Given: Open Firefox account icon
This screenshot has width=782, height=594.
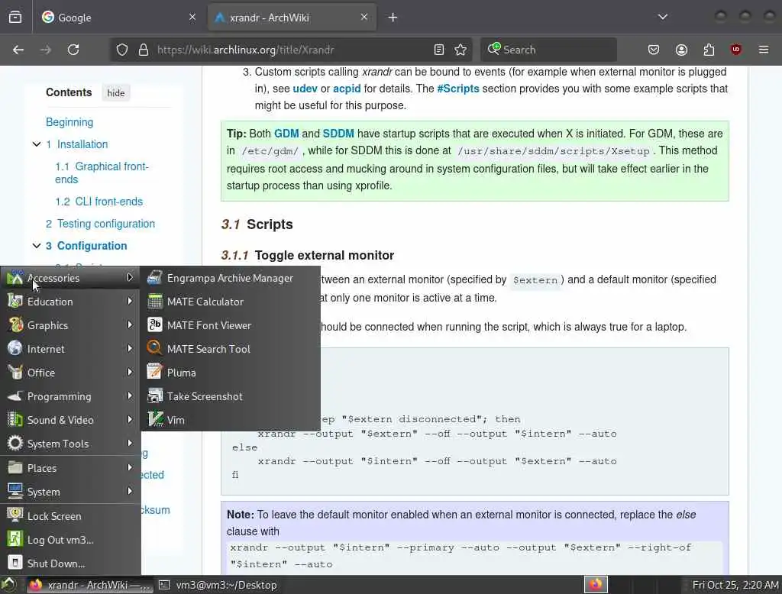Looking at the screenshot, I should [x=681, y=50].
